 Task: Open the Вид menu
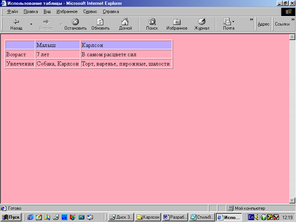coord(47,11)
